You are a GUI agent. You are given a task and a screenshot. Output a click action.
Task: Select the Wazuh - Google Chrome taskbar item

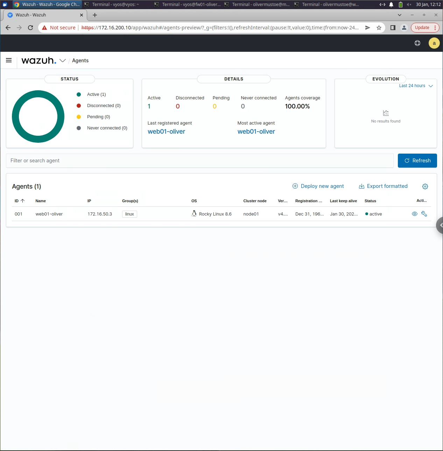click(47, 5)
